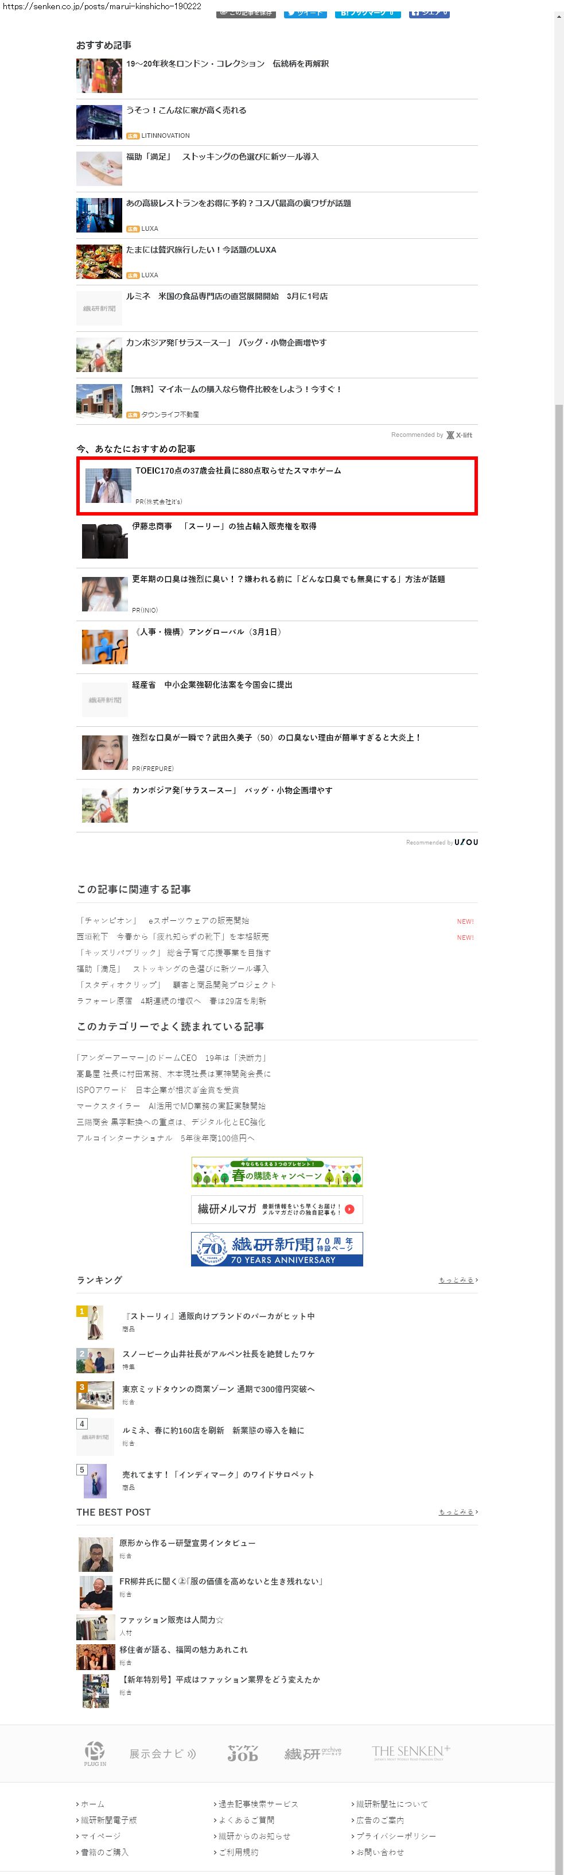Open the センケン Job logo
Image resolution: width=564 pixels, height=1875 pixels.
[x=242, y=1753]
